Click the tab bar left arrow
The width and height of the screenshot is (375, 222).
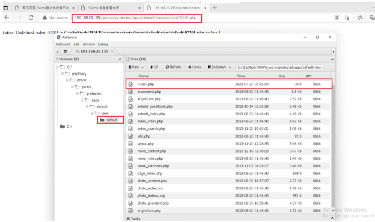click(x=57, y=52)
